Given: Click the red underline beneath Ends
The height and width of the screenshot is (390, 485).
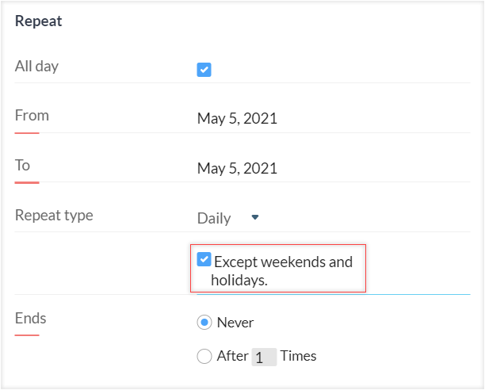Looking at the screenshot, I should pyautogui.click(x=27, y=335).
